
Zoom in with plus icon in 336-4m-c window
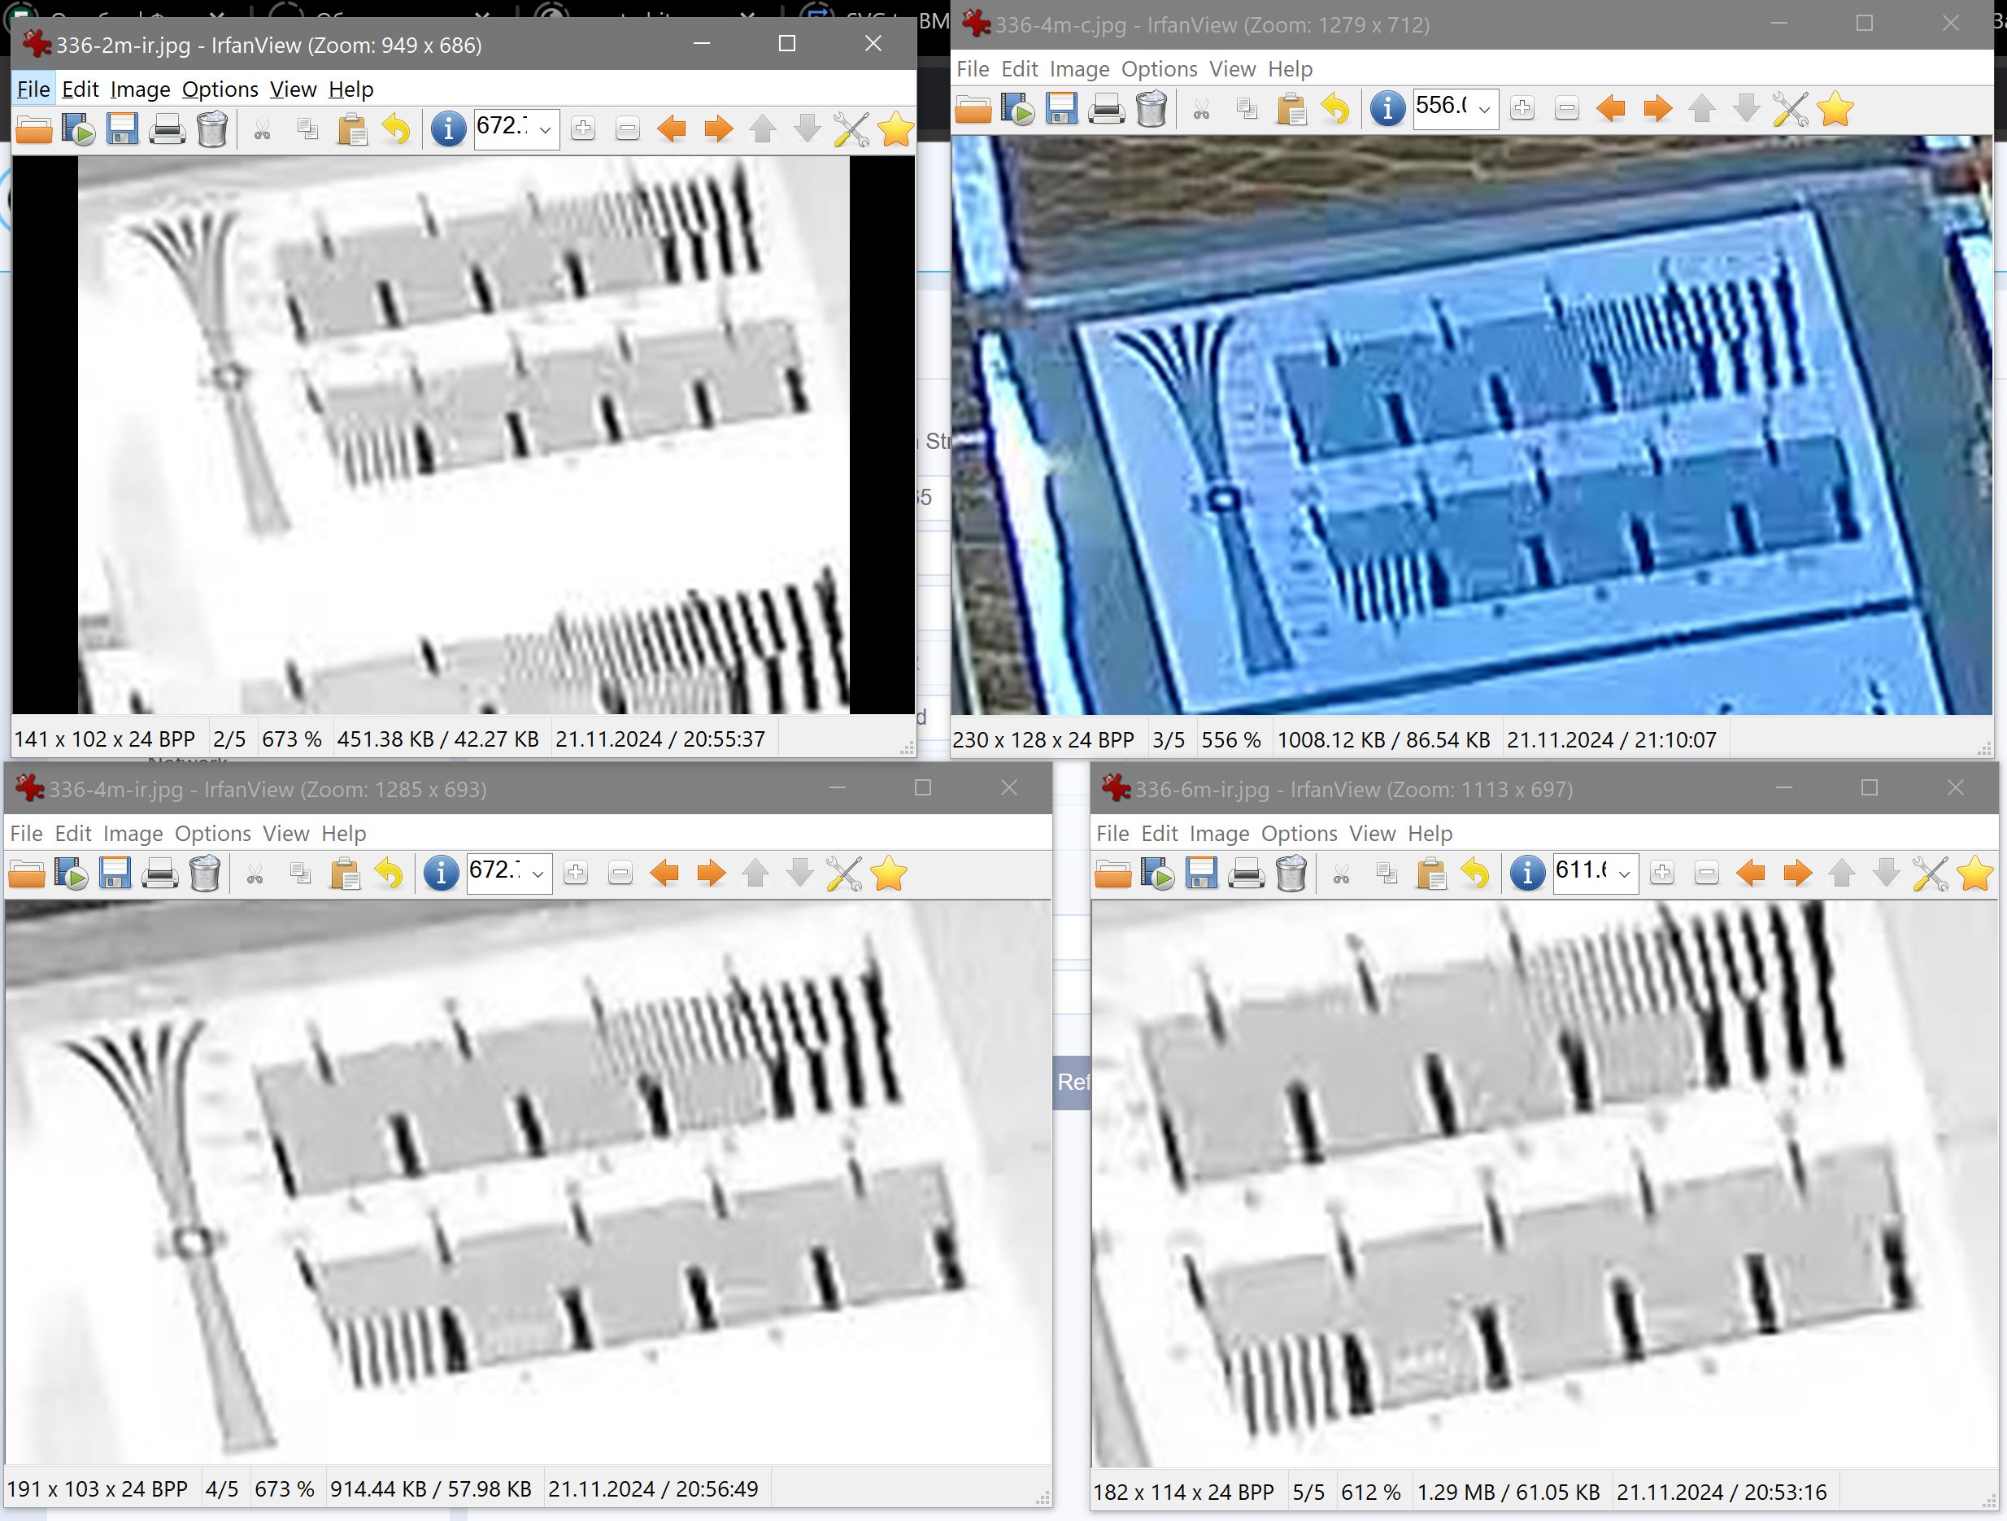click(x=1522, y=110)
